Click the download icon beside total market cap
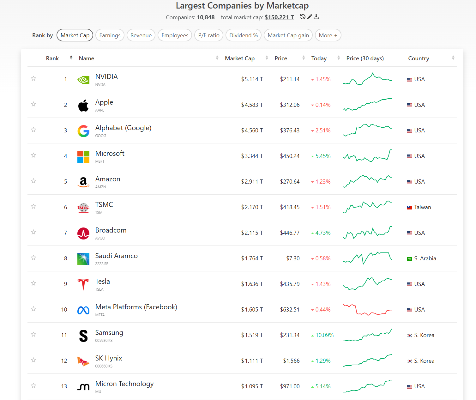 tap(316, 17)
